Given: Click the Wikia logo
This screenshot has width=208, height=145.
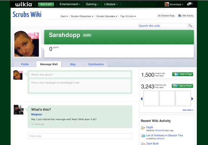Looking at the screenshot, I should pos(24,4).
